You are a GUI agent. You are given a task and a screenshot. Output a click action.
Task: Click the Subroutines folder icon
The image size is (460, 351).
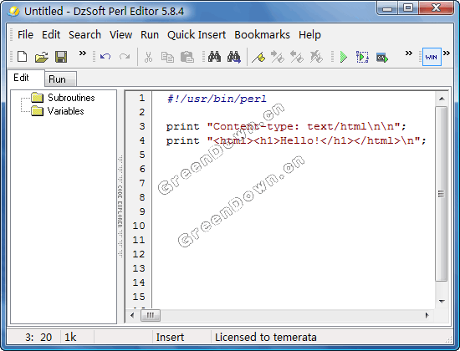click(x=38, y=97)
